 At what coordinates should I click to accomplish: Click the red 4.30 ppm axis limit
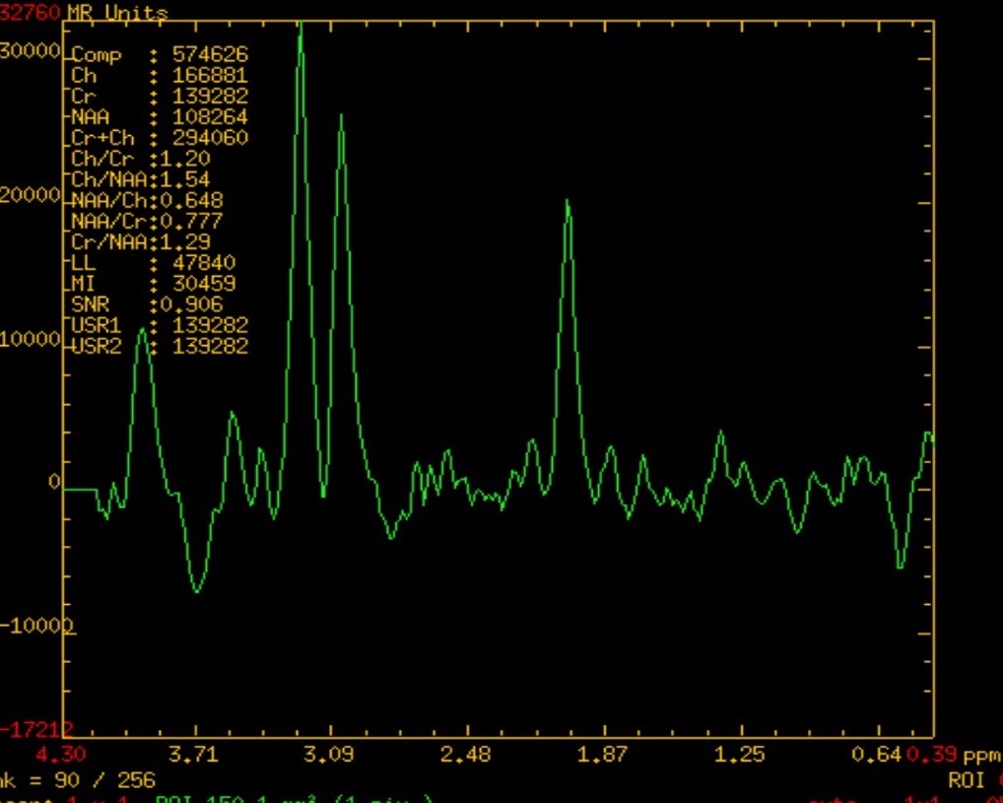[x=61, y=755]
